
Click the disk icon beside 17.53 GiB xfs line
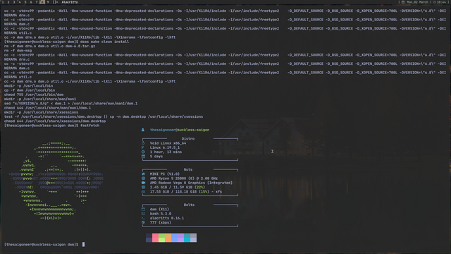pyautogui.click(x=143, y=191)
